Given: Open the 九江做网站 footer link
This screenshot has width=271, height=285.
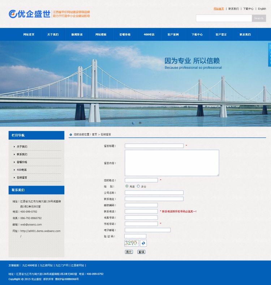Looking at the screenshot, I should coord(46,265).
